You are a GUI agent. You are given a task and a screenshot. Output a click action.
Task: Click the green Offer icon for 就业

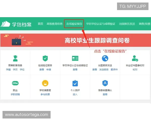coord(15,83)
